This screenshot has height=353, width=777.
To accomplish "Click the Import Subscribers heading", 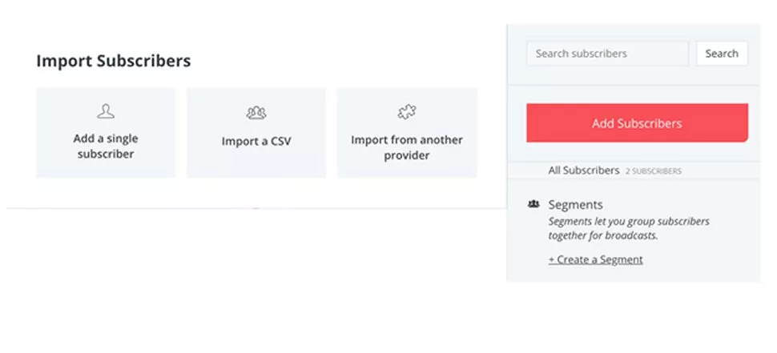I will tap(114, 61).
